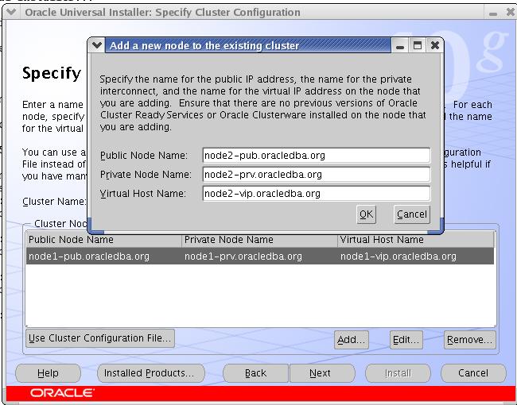The height and width of the screenshot is (405, 517).
Task: Minimize the Add a new node dialog
Action: coord(400,45)
